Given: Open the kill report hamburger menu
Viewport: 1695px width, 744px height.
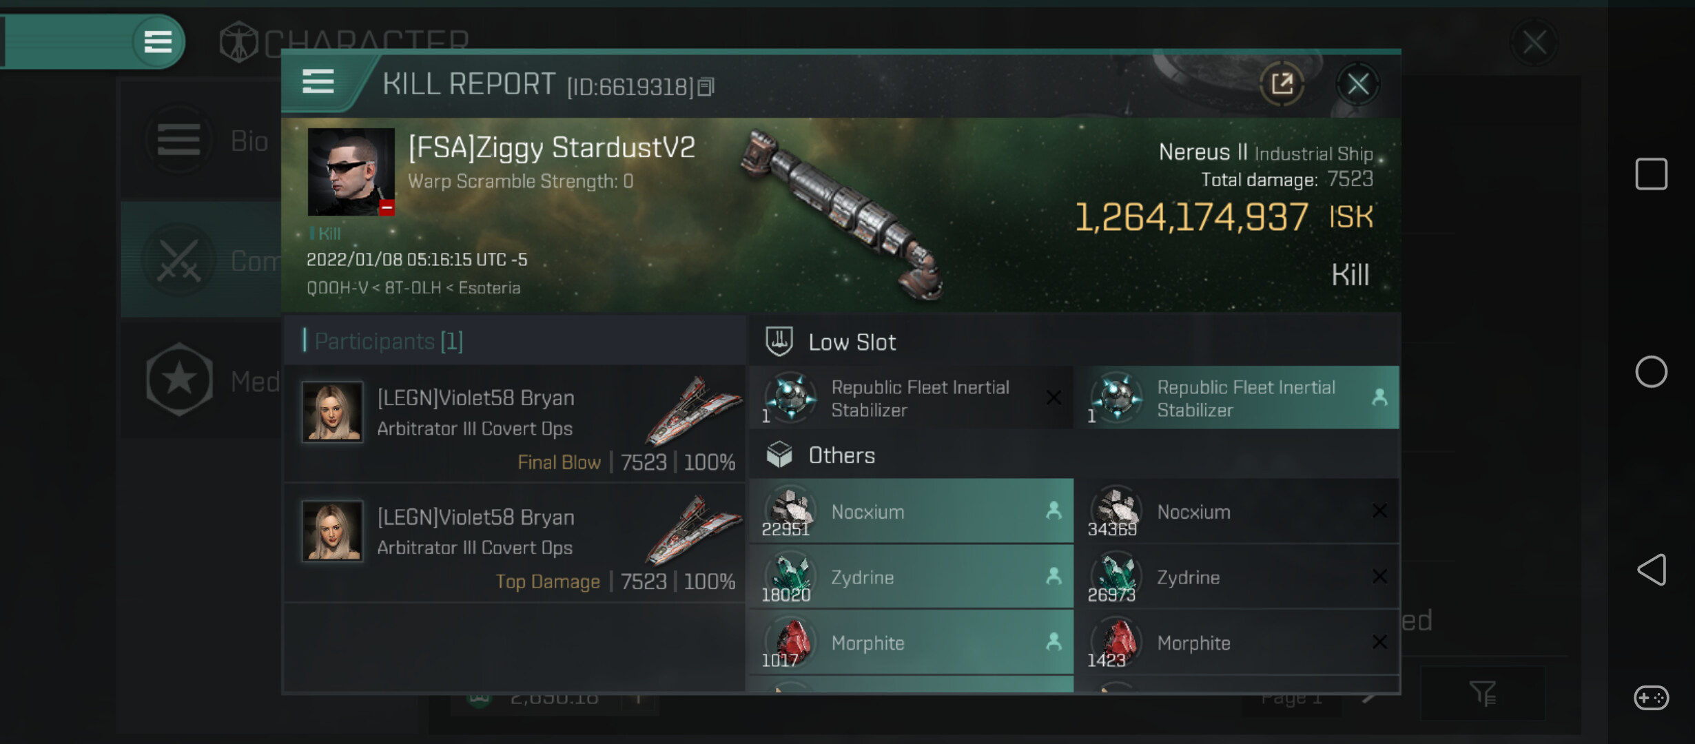Looking at the screenshot, I should pyautogui.click(x=318, y=83).
